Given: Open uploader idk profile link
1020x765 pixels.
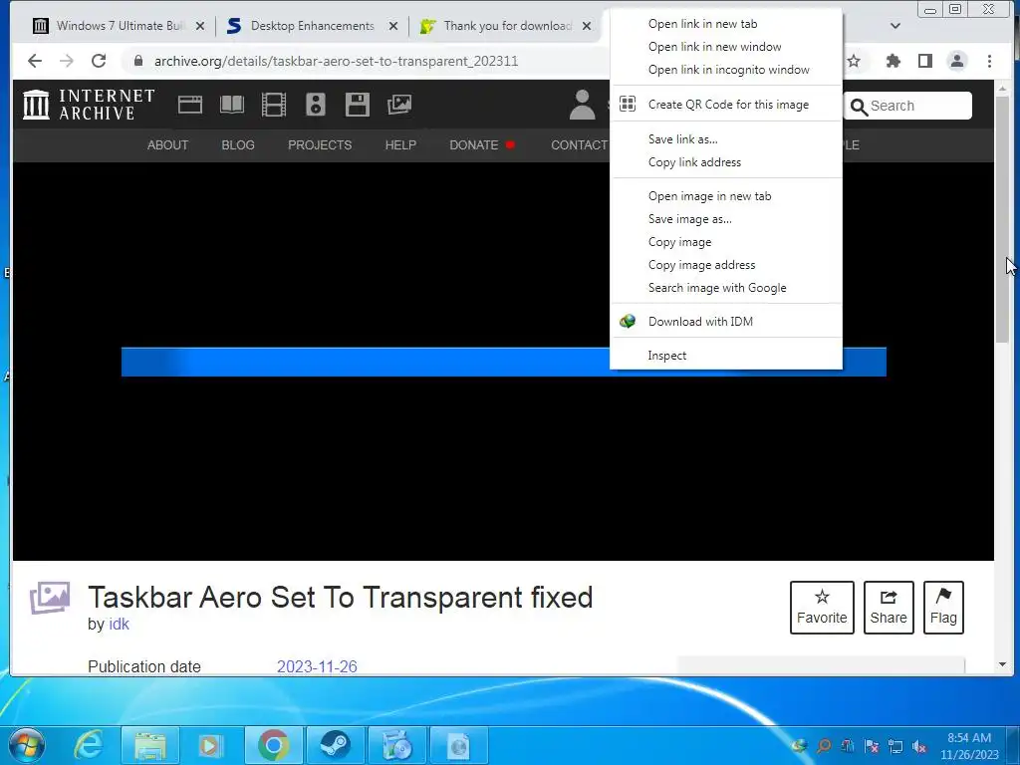Looking at the screenshot, I should (119, 624).
